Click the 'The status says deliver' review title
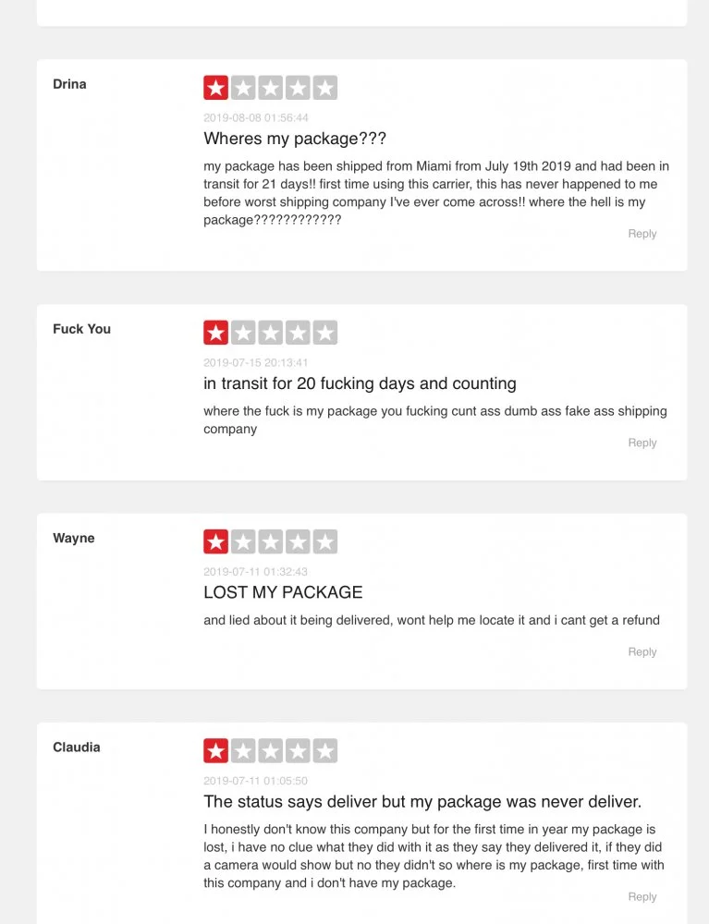 422,801
